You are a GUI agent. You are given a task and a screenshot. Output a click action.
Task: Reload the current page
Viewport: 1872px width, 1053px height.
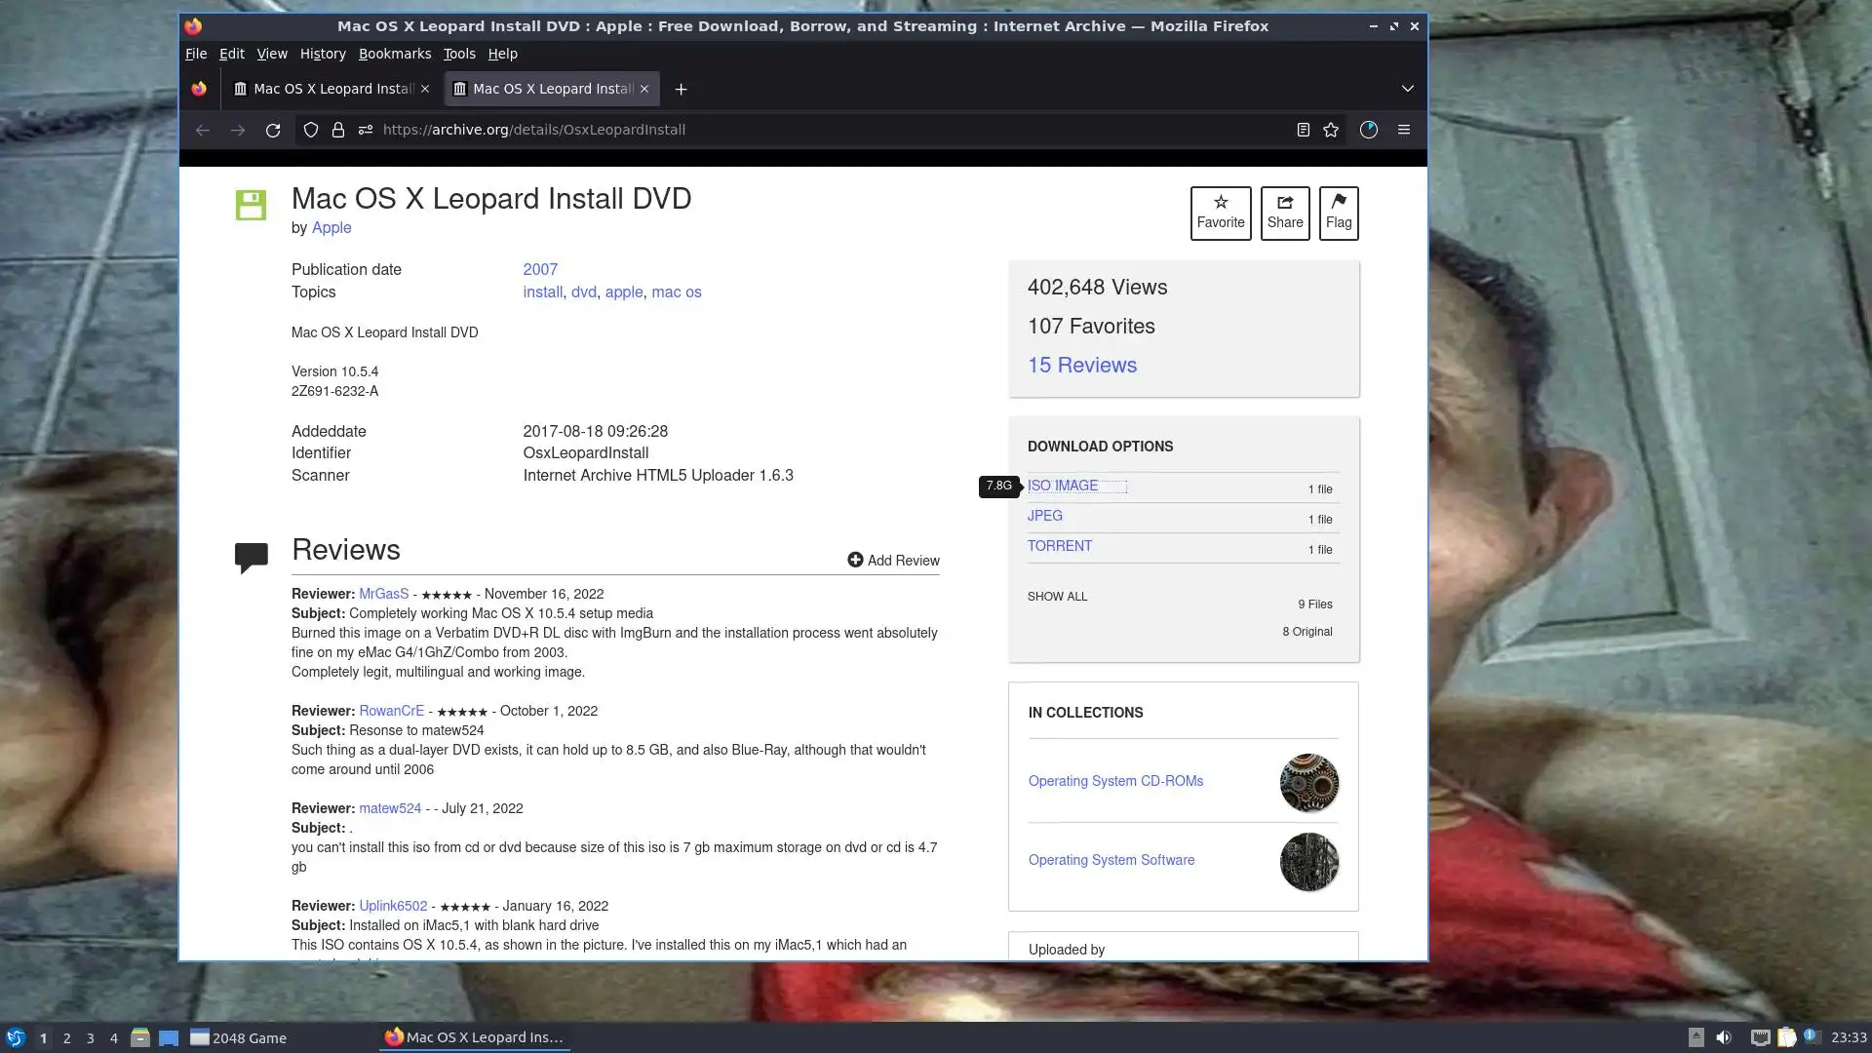[x=273, y=130]
